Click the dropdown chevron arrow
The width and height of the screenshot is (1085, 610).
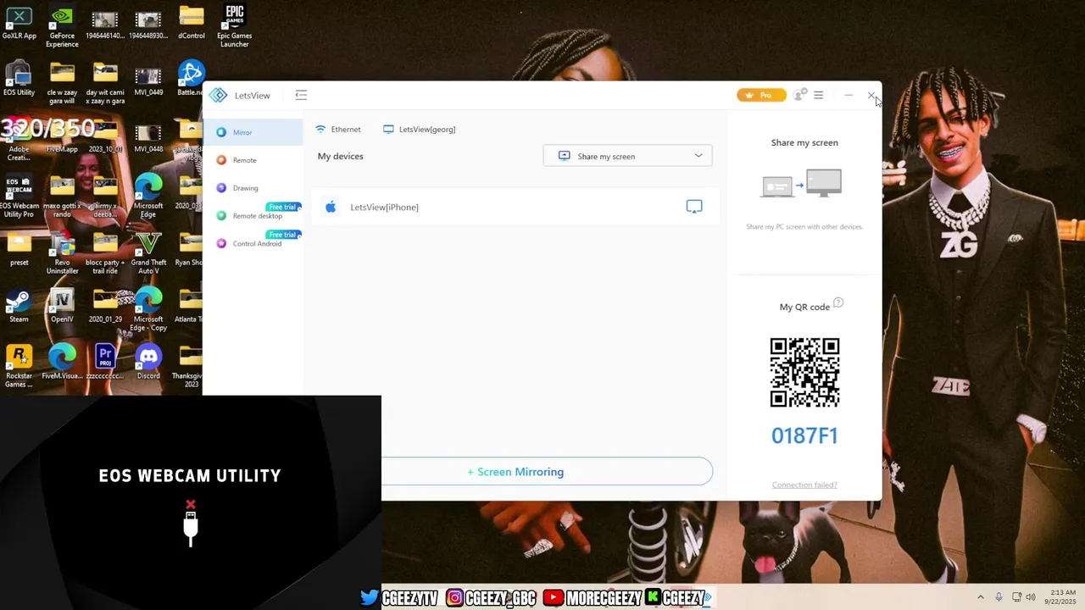[698, 156]
